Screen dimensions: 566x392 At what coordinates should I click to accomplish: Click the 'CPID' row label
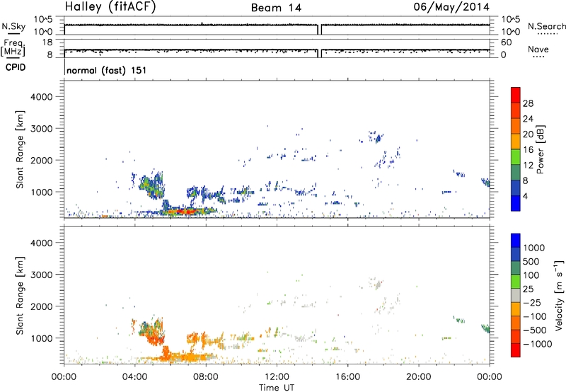(x=15, y=67)
